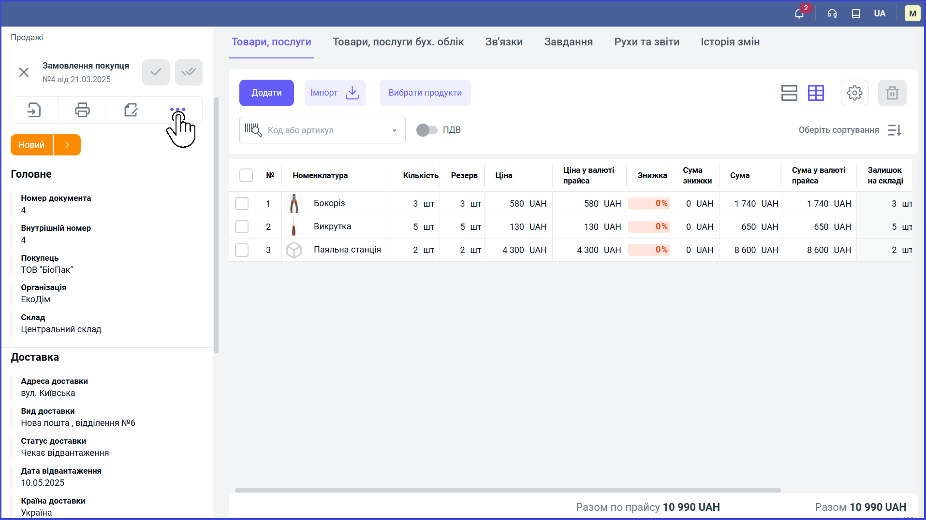Viewport: 926px width, 520px height.
Task: Click the Викрутка quantity 5 шт cell
Action: tap(416, 227)
